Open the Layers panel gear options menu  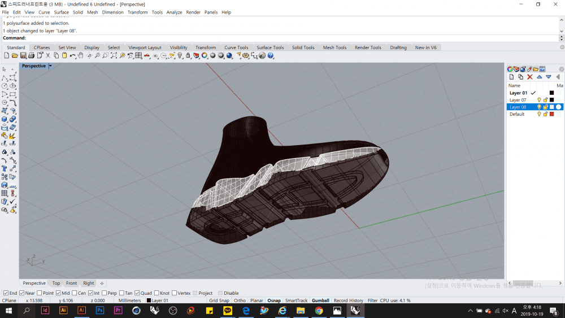[562, 69]
